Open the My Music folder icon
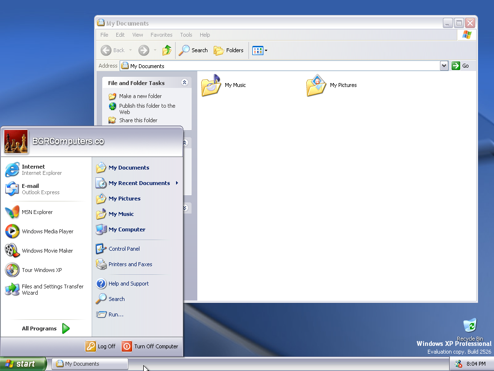 211,86
